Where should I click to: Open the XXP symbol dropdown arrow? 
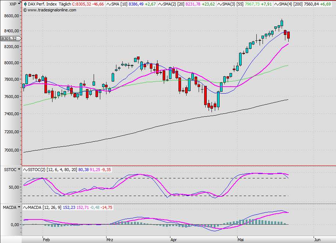pos(19,3)
